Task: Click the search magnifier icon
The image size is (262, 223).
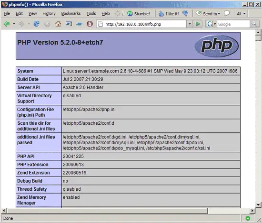Action: (254, 24)
